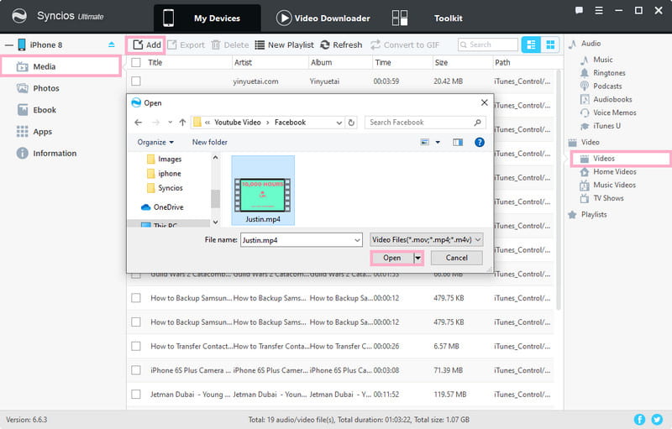Click the Search Facebook field
Viewport: 672px width, 429px height.
click(425, 123)
